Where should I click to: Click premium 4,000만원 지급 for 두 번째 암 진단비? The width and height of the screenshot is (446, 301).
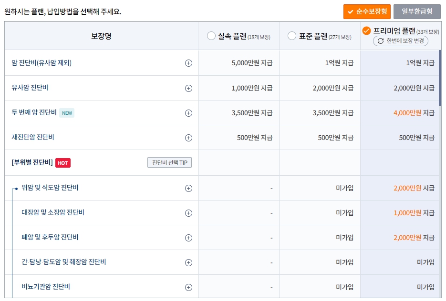pyautogui.click(x=414, y=113)
